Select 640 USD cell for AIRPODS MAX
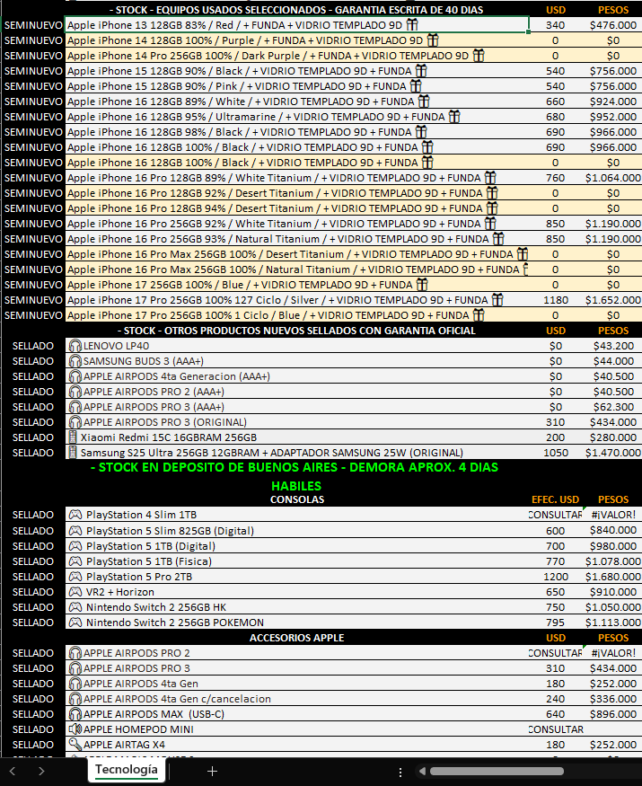Screen dimensions: 642x786 tap(555, 714)
